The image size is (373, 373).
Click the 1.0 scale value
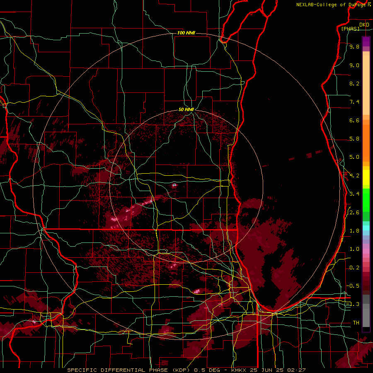coord(354,249)
